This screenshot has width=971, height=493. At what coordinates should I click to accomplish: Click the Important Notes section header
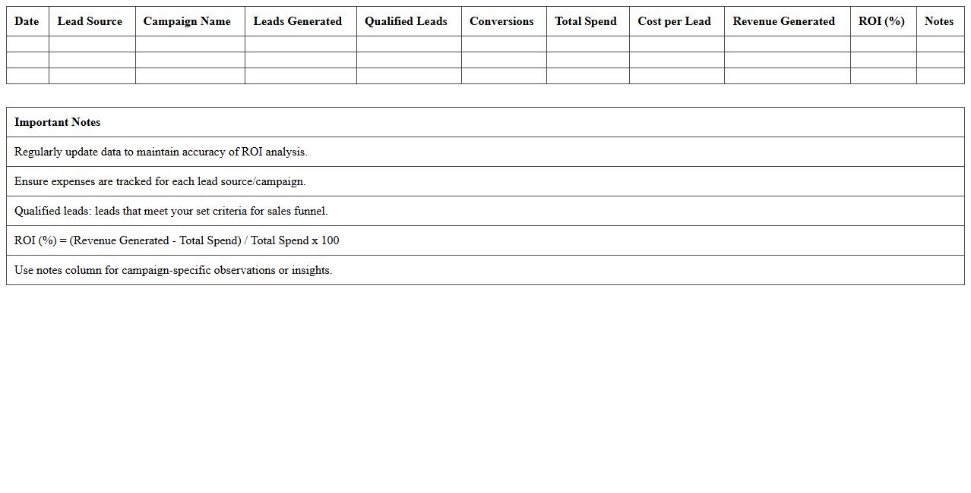[57, 122]
